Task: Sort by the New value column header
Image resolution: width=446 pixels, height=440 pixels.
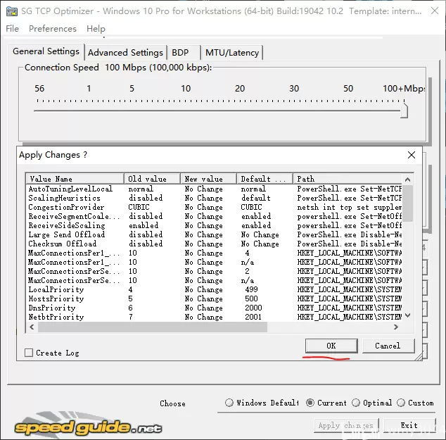Action: tap(208, 179)
